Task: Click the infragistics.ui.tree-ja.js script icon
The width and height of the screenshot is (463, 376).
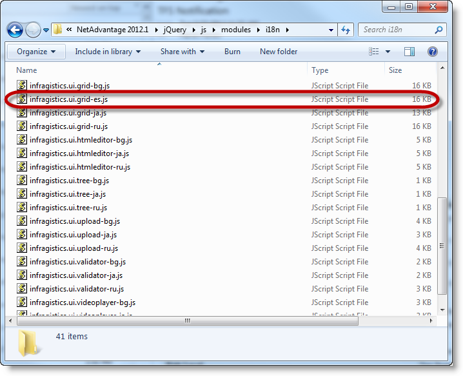Action: pyautogui.click(x=23, y=194)
